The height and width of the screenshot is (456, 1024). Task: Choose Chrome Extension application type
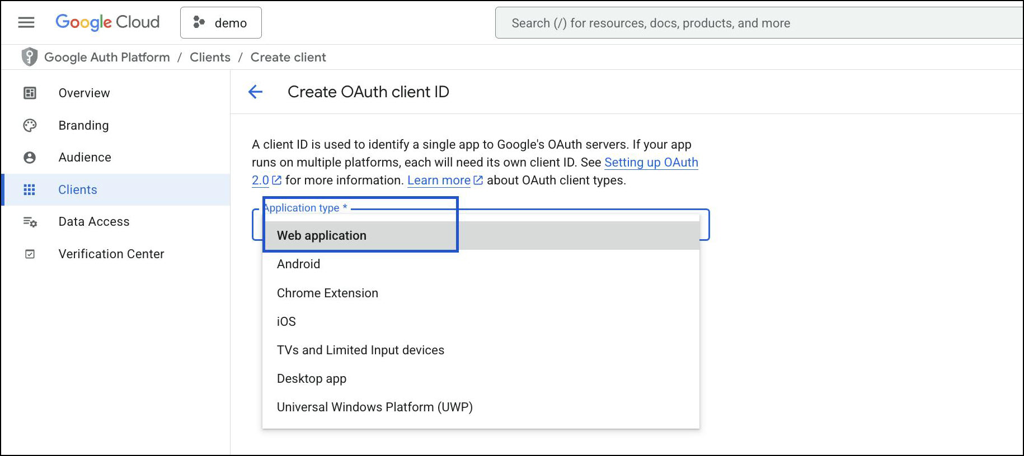[327, 293]
